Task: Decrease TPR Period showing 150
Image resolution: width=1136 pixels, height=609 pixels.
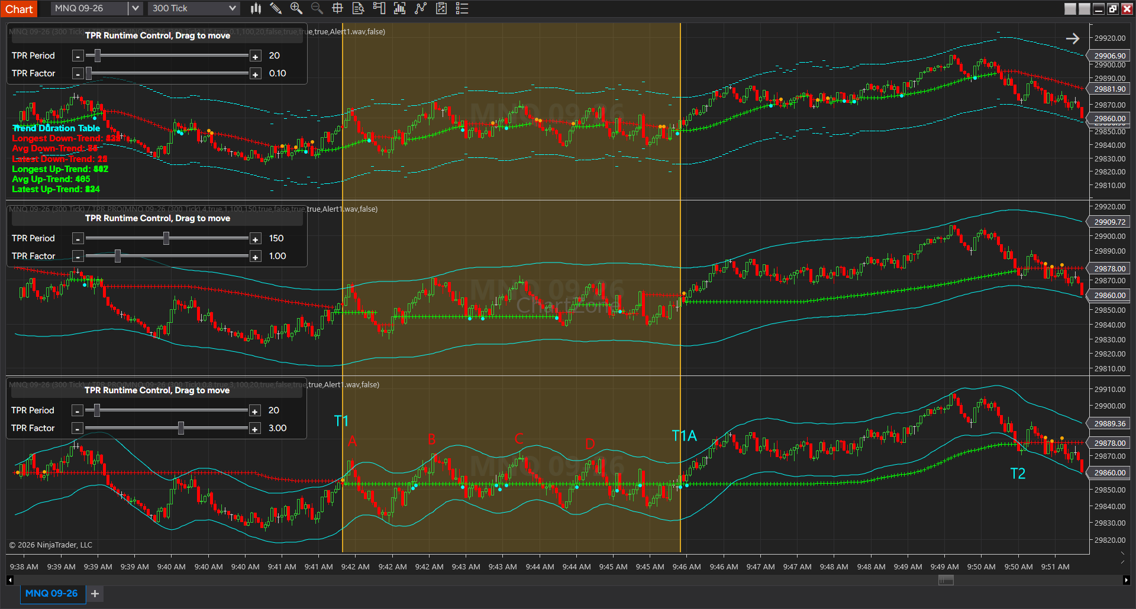Action: pyautogui.click(x=78, y=239)
